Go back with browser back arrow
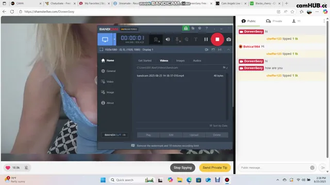330x185 pixels. (x=4, y=12)
